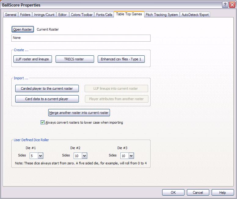Confirm with the OK button

click(173, 193)
